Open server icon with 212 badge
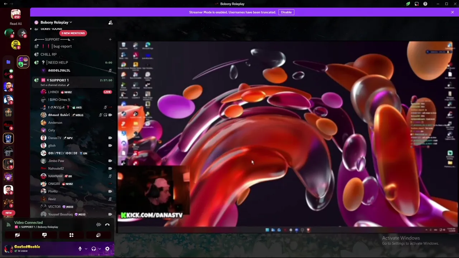The height and width of the screenshot is (258, 459). (16, 14)
